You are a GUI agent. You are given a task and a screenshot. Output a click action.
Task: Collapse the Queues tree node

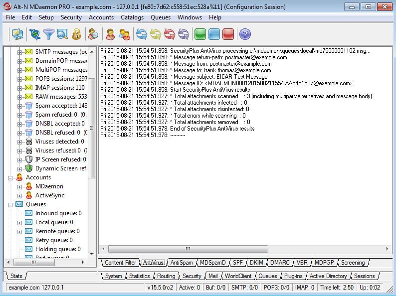coord(10,205)
